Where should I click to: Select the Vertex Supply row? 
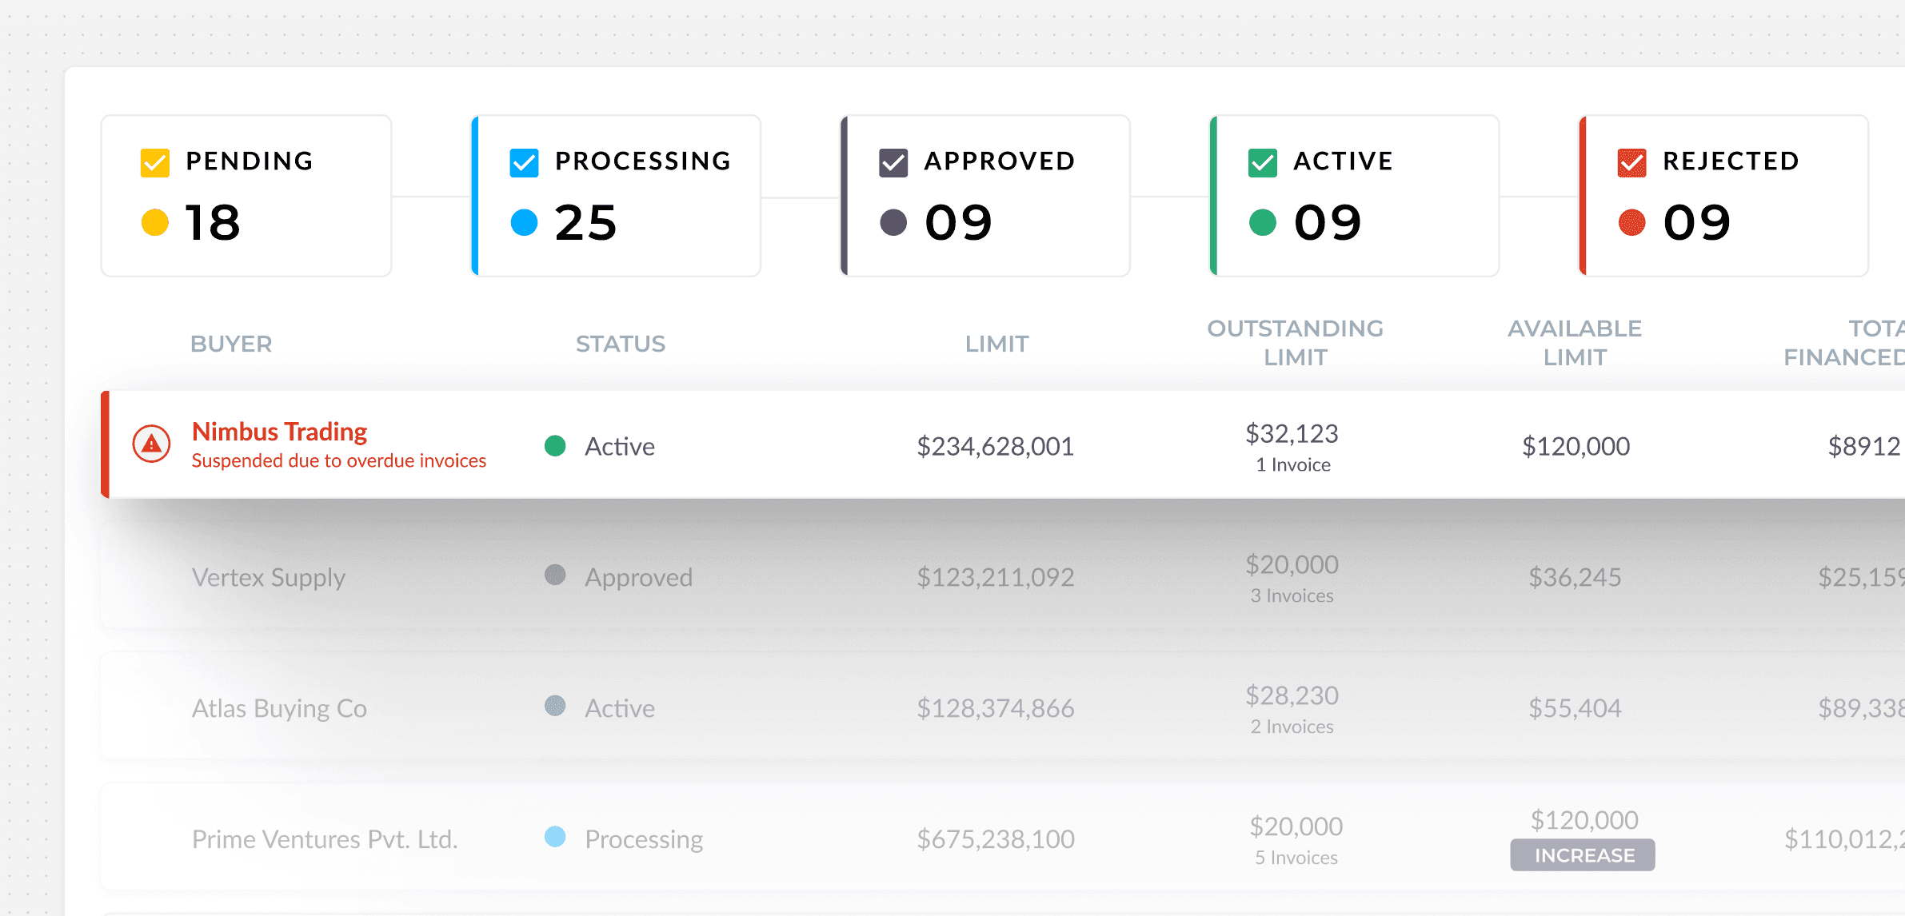pyautogui.click(x=269, y=577)
